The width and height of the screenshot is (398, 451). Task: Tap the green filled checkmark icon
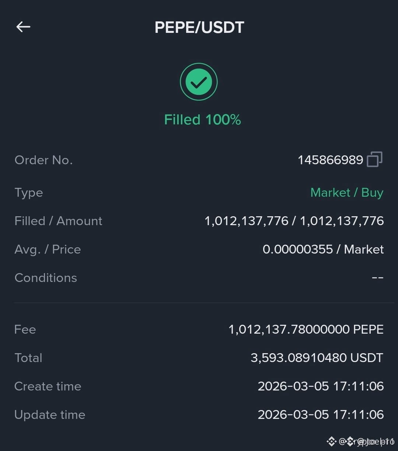[x=199, y=82]
